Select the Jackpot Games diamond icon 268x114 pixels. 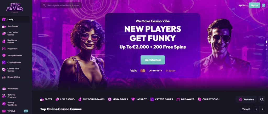(x=4, y=56)
